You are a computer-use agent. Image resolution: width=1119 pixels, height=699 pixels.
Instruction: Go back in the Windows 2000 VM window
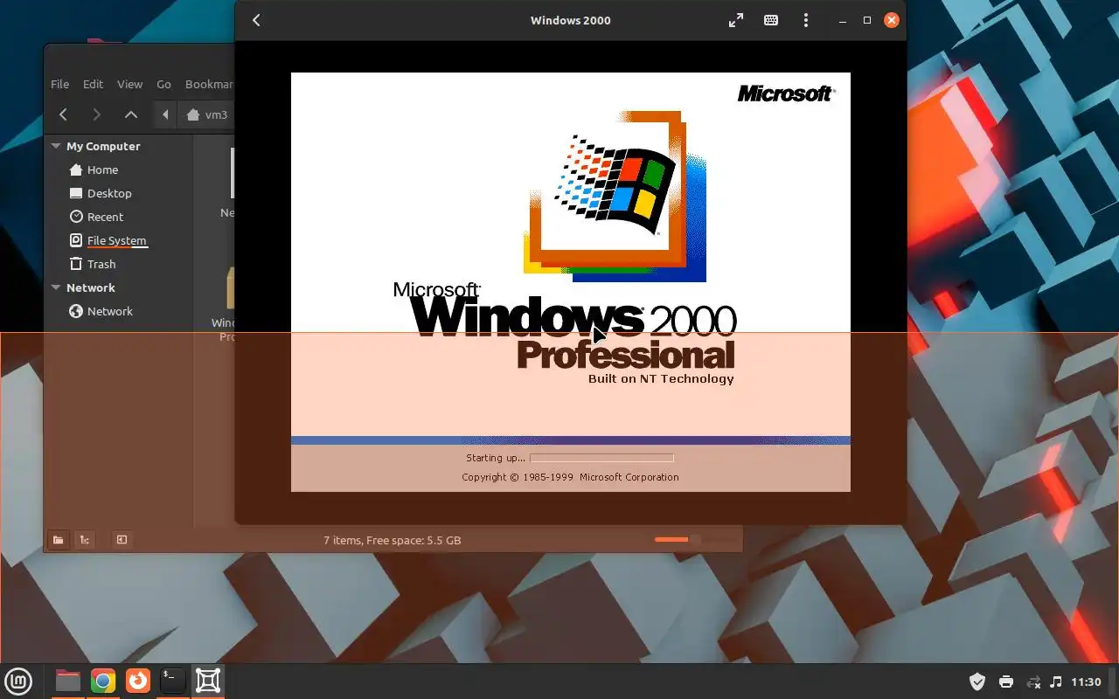(256, 20)
